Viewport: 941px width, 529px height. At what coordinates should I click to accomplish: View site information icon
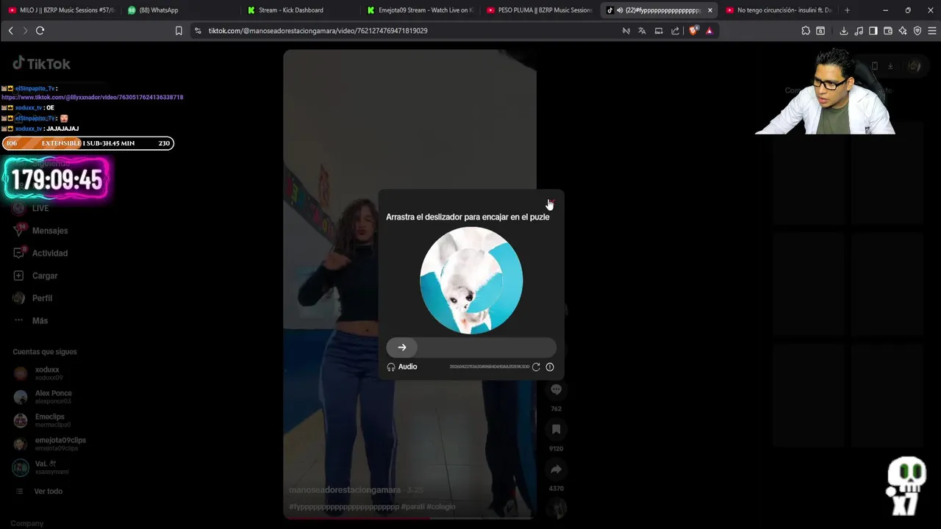click(x=198, y=31)
